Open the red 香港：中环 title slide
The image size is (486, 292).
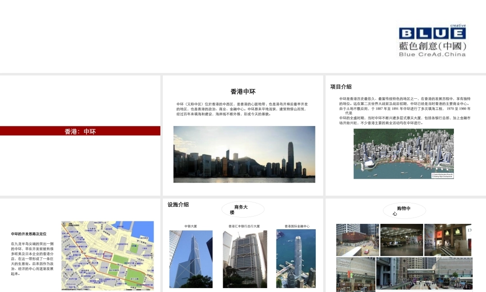(80, 131)
